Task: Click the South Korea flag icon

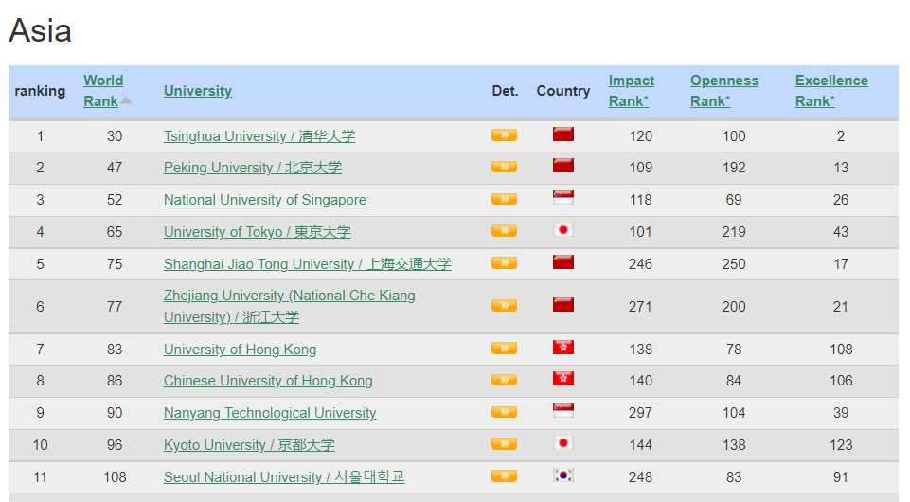Action: pos(563,476)
